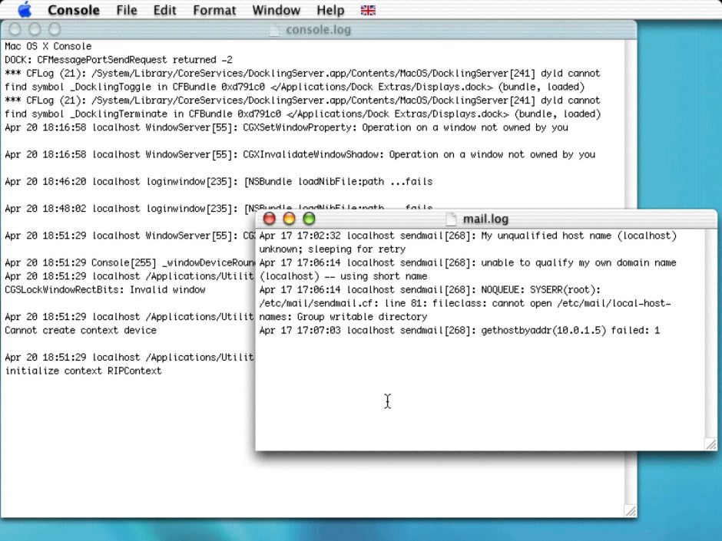Click the mail.log document proxy icon
722x541 pixels.
coord(452,219)
